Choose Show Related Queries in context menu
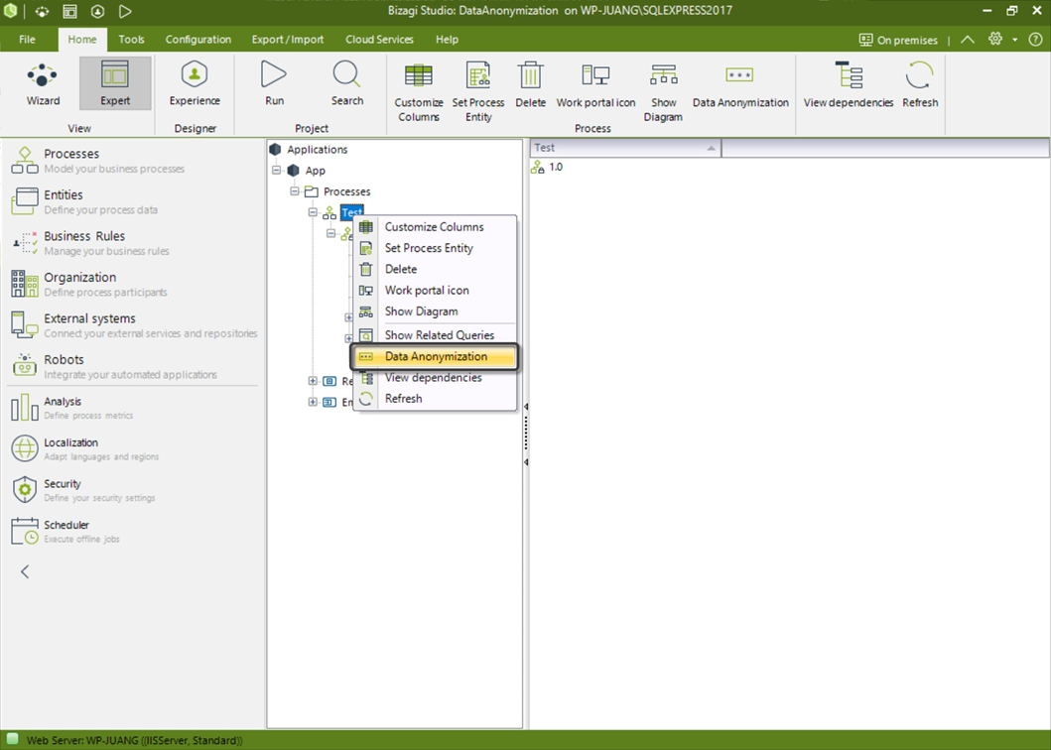Image resolution: width=1051 pixels, height=750 pixels. 435,334
